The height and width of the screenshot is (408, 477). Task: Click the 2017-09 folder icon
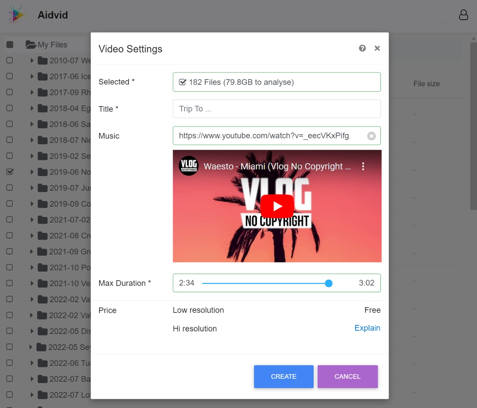pyautogui.click(x=43, y=92)
